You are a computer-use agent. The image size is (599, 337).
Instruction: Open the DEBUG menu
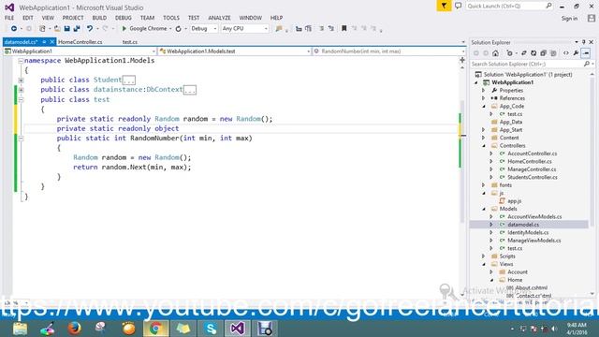pyautogui.click(x=123, y=18)
